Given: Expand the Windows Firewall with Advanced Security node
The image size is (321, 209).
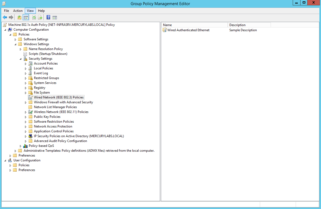Looking at the screenshot, I should [26, 102].
